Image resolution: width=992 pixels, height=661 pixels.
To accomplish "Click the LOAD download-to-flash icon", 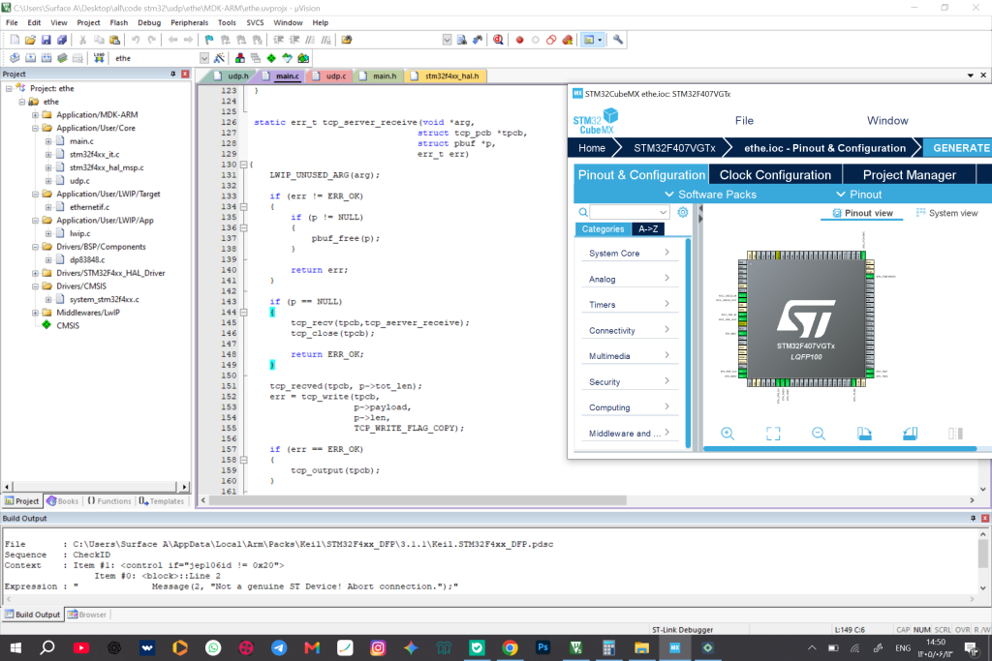I will pyautogui.click(x=100, y=58).
